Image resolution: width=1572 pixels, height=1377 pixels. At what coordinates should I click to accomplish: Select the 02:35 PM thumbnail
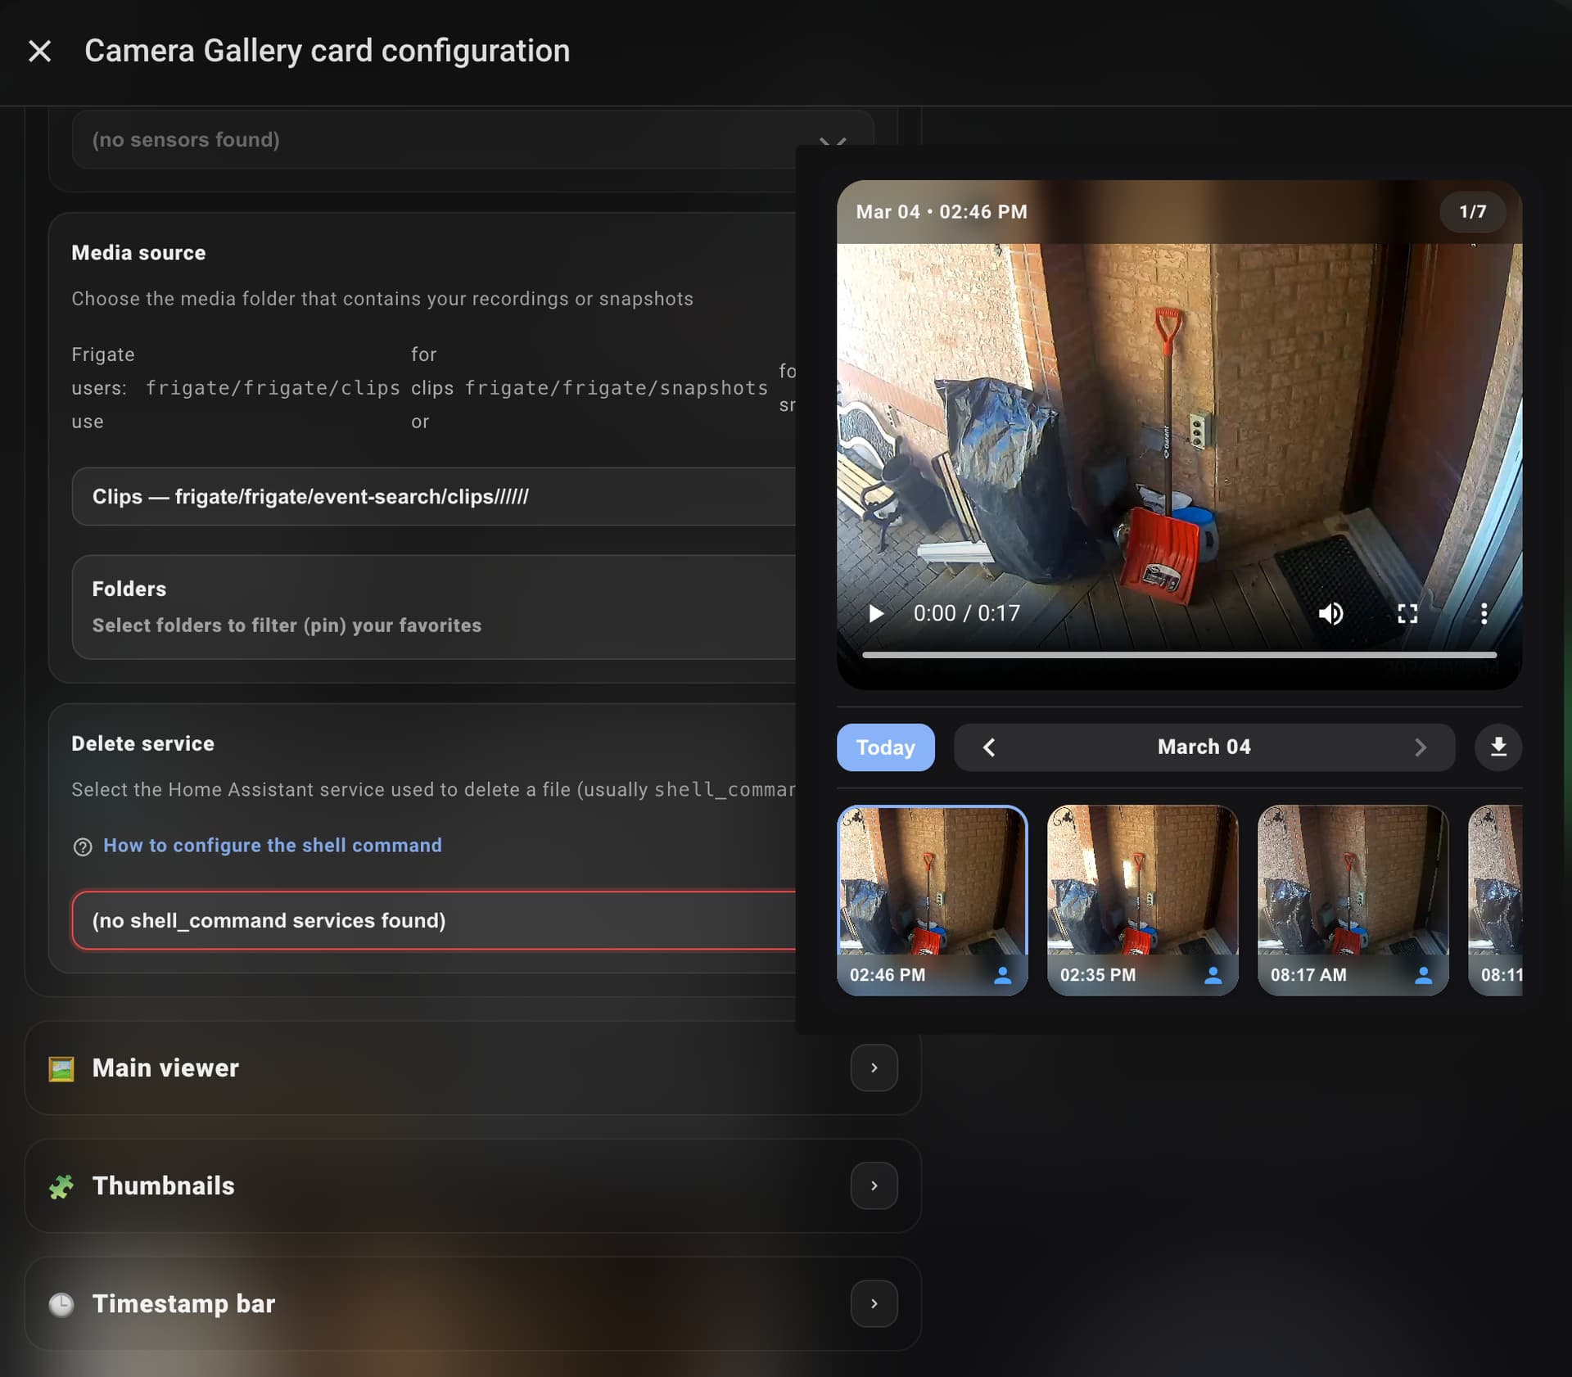pos(1142,899)
